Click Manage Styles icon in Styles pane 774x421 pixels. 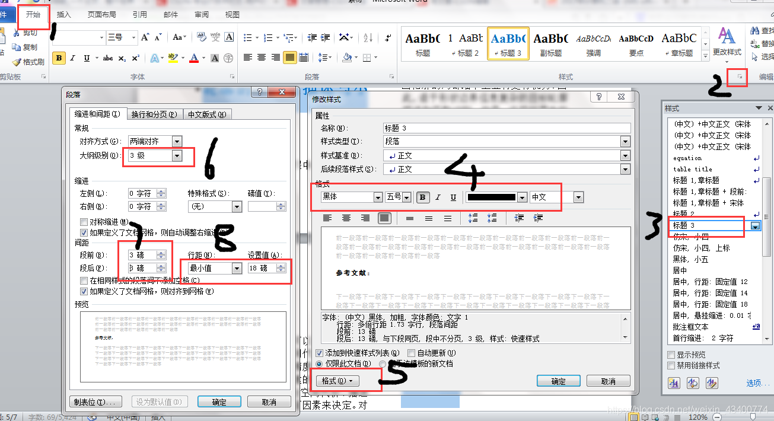click(x=712, y=382)
